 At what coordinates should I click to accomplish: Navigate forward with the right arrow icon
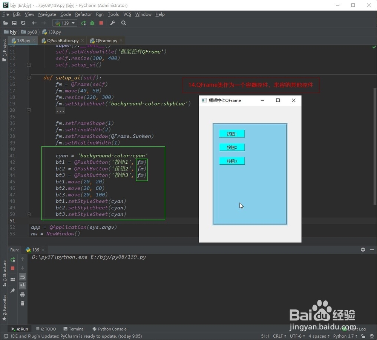coord(43,23)
